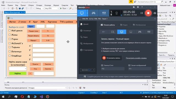Choose fullscreen mode tile in Bandicam
The image size is (176, 99).
click(x=122, y=32)
